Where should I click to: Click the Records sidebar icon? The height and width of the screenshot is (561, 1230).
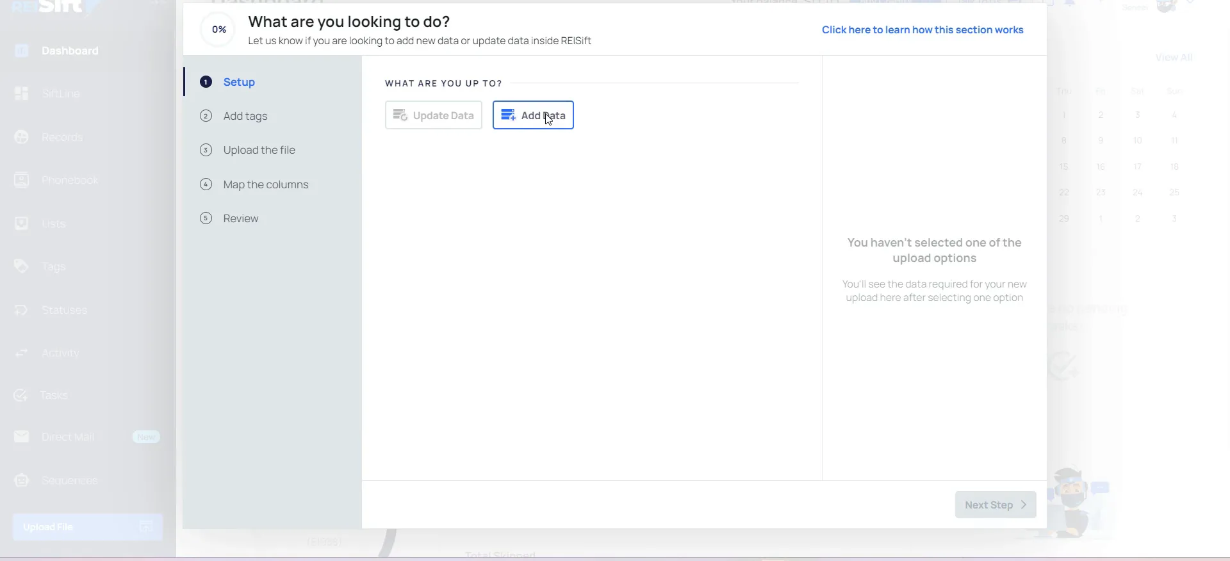click(21, 137)
